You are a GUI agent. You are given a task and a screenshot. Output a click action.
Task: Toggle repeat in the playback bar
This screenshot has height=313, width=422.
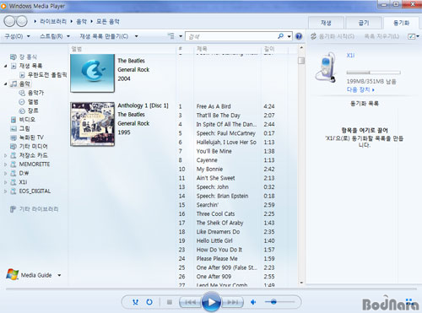[149, 302]
